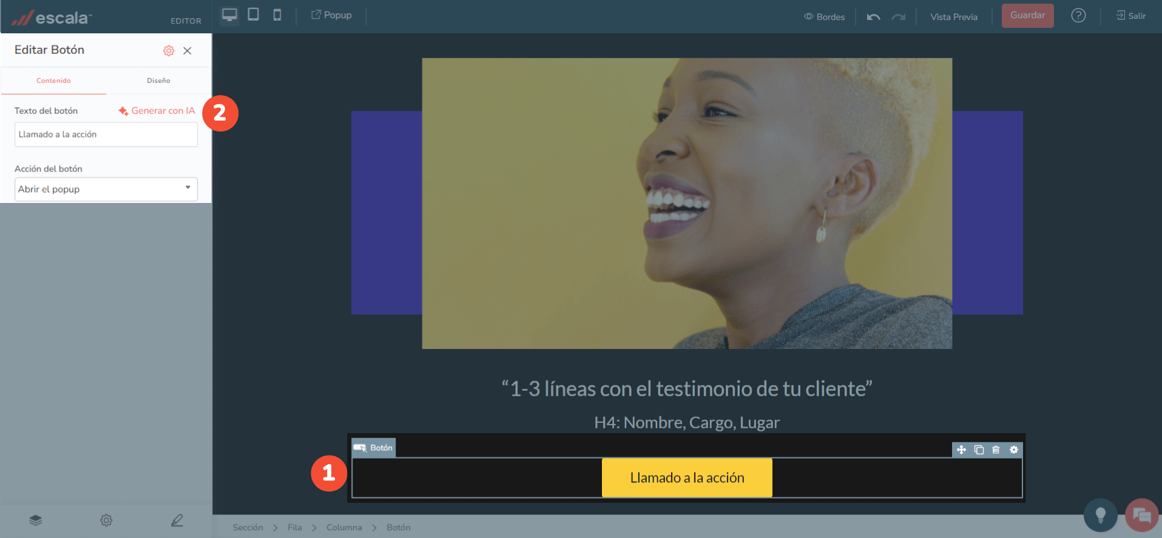Open the Popup editor

click(331, 15)
